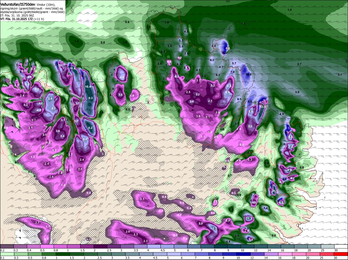Click the 5.7 precipitation value on the map
Image resolution: width=348 pixels, height=260 pixels.
234,64
